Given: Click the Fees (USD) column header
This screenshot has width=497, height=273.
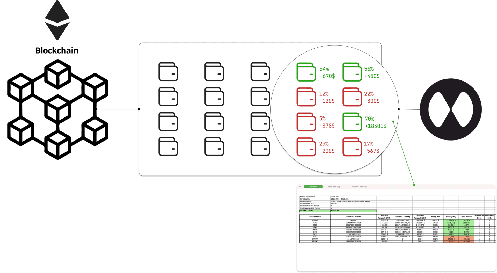Looking at the screenshot, I should (x=436, y=217).
